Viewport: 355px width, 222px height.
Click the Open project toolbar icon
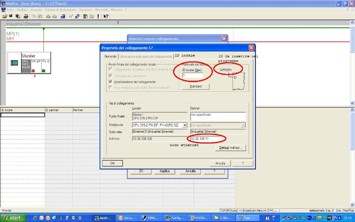pyautogui.click(x=4, y=16)
